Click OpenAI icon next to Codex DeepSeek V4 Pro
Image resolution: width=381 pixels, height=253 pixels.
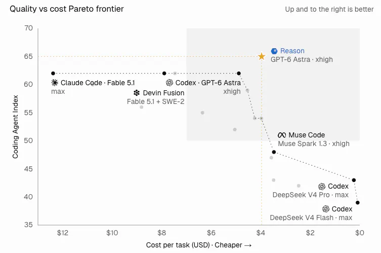pyautogui.click(x=322, y=186)
